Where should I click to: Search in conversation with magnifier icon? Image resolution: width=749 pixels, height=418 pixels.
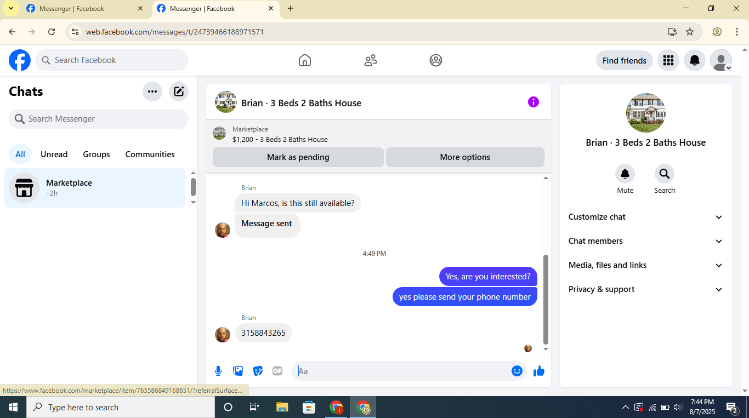pyautogui.click(x=665, y=174)
